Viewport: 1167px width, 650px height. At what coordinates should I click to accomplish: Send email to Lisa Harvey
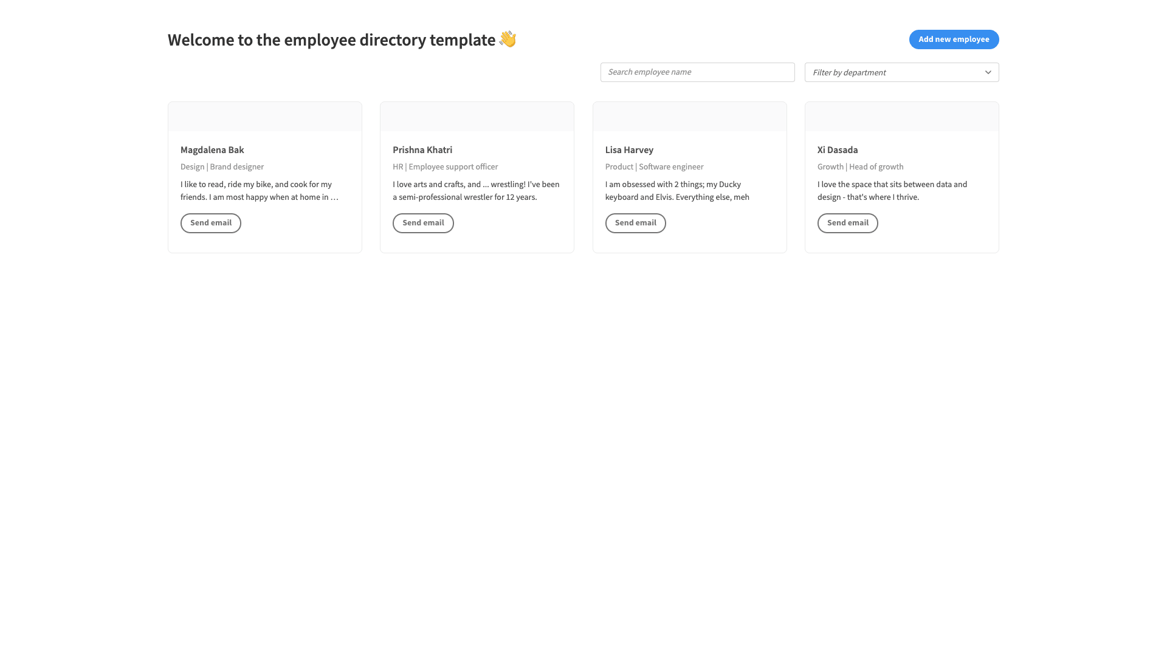(635, 223)
